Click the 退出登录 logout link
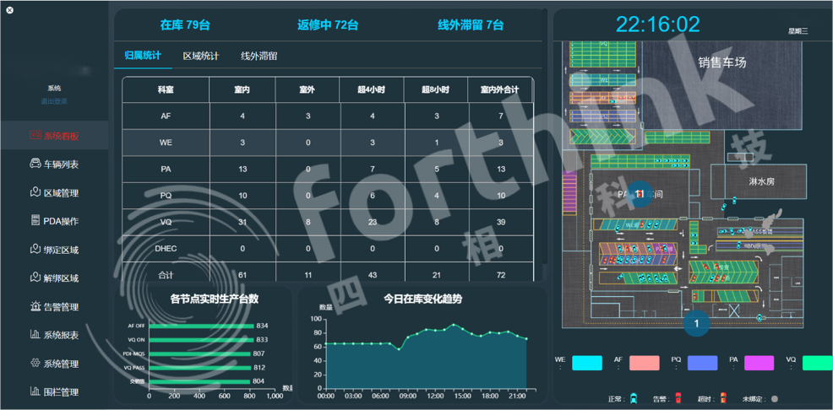 point(54,101)
